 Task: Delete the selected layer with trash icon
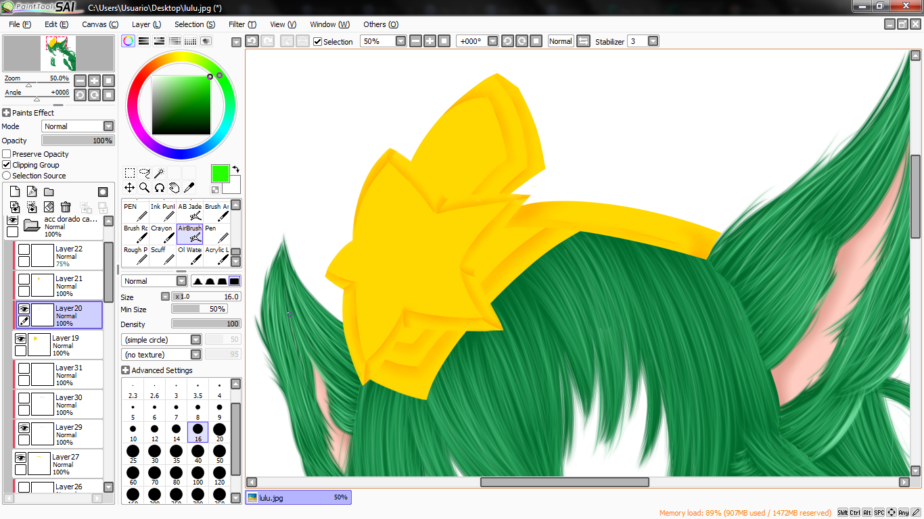coord(66,207)
